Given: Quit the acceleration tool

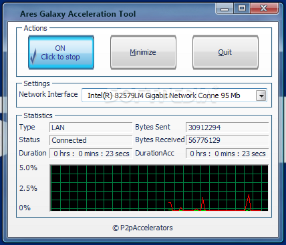Looking at the screenshot, I should pyautogui.click(x=225, y=52).
